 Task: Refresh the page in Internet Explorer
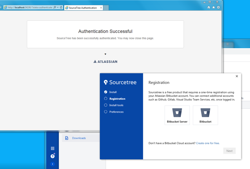(x=61, y=7)
